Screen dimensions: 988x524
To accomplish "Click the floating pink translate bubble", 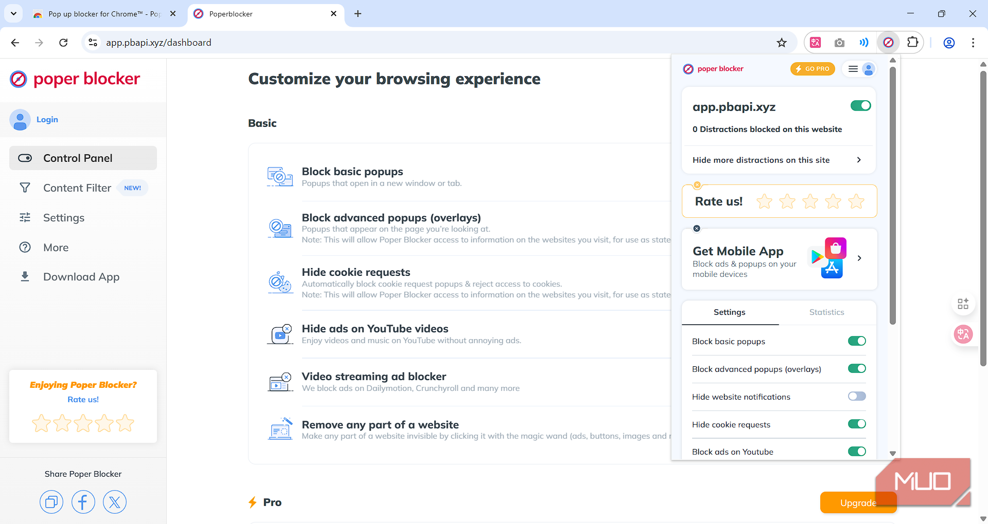I will click(963, 334).
